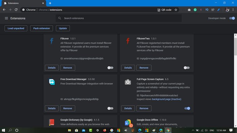
Task: Enable the Free Download Manager extension
Action: 110,108
